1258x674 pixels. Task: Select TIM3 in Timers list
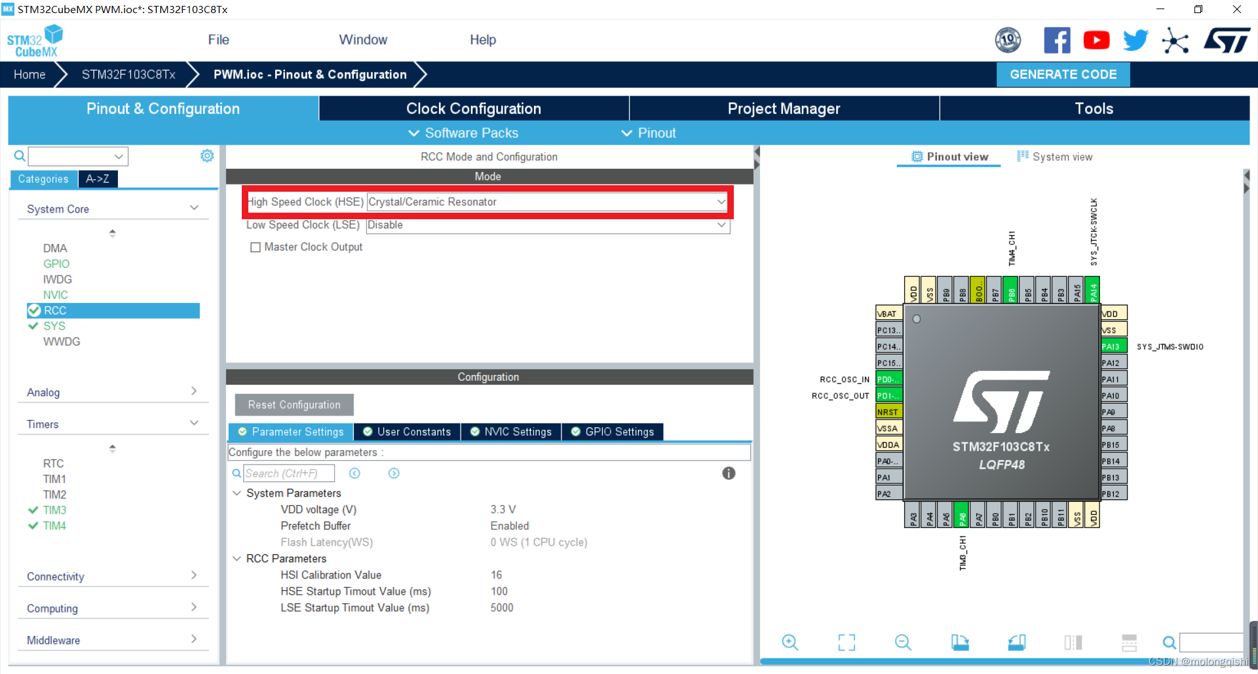tap(54, 510)
